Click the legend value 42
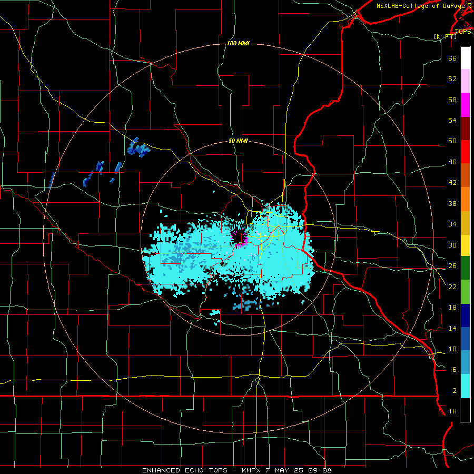Image resolution: width=474 pixels, height=474 pixels. coord(452,183)
